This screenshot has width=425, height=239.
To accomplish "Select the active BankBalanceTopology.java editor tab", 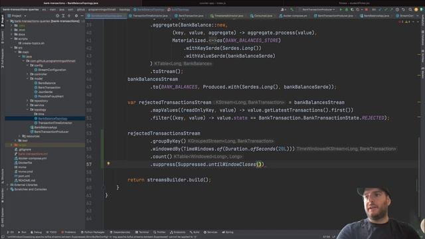I will [x=106, y=16].
